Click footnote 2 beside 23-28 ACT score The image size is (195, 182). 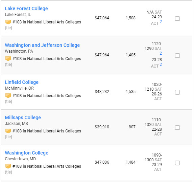(161, 65)
